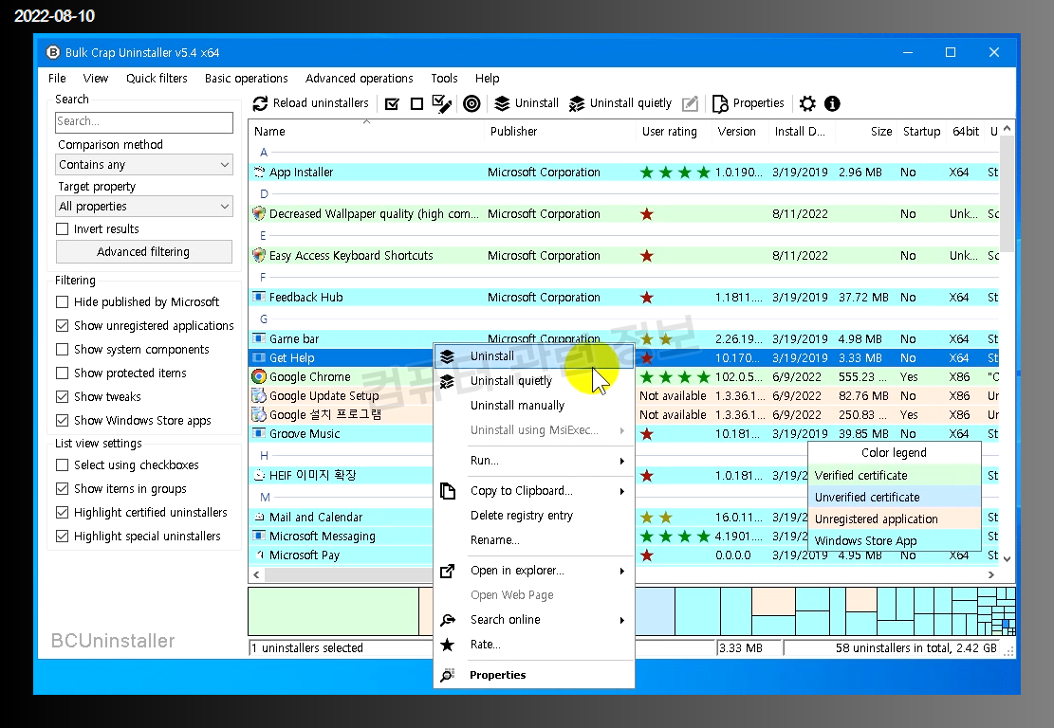Open the Advanced operations menu
The height and width of the screenshot is (728, 1054).
click(359, 79)
